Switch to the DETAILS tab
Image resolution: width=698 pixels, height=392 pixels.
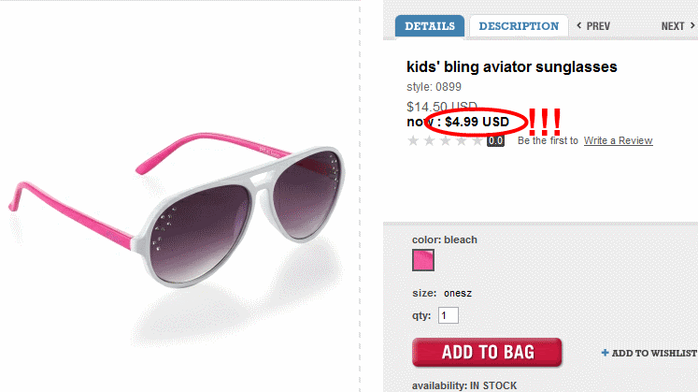(430, 26)
